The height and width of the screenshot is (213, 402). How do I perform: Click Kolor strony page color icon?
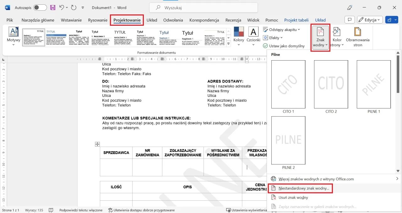tap(337, 37)
